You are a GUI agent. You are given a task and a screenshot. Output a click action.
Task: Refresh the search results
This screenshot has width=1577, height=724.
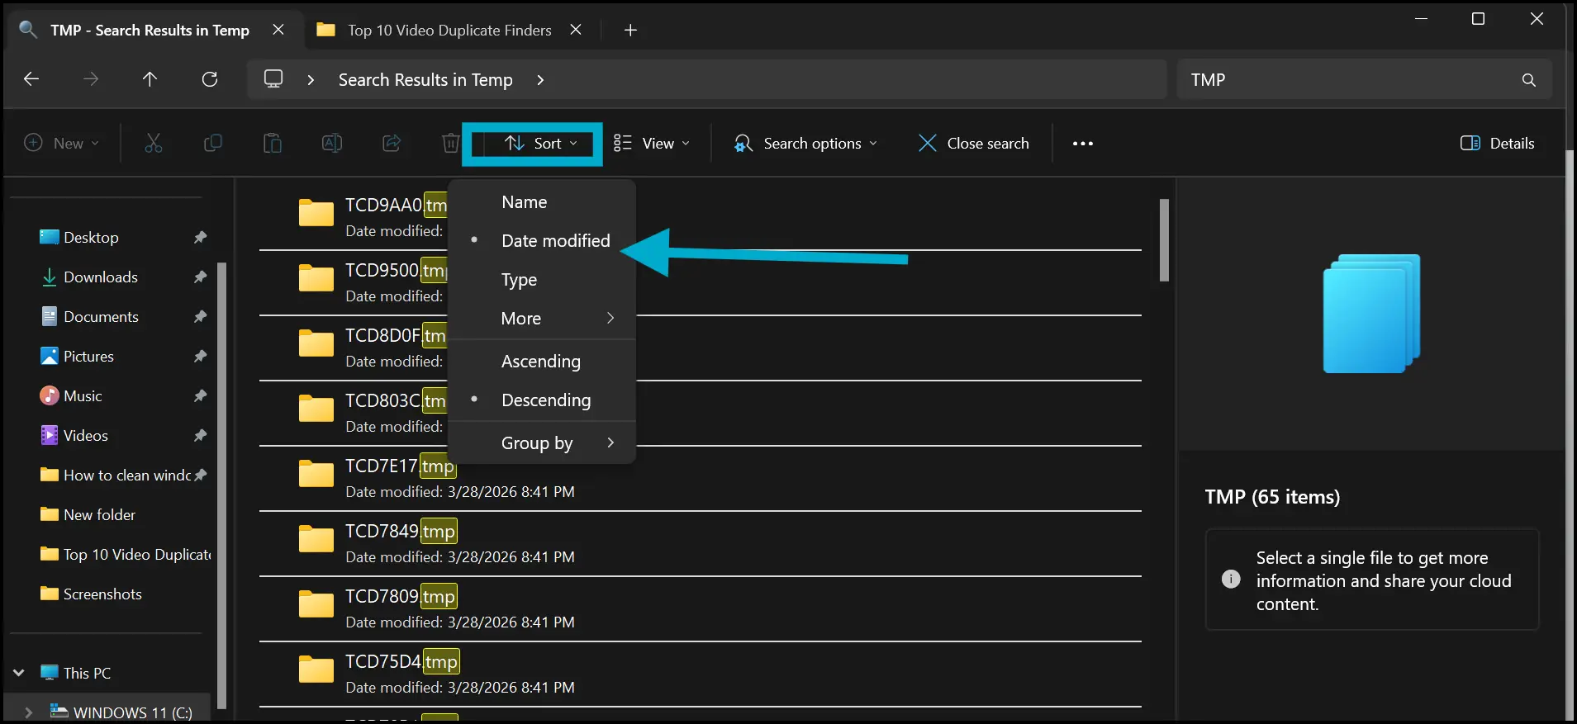point(210,79)
